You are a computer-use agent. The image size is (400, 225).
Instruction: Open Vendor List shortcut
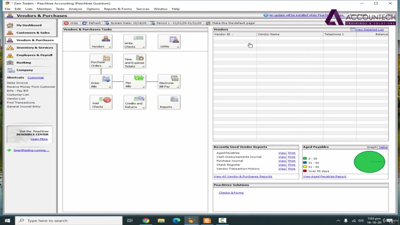16,99
